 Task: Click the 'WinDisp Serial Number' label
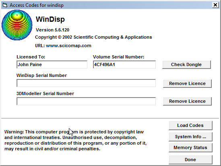pos(41,75)
